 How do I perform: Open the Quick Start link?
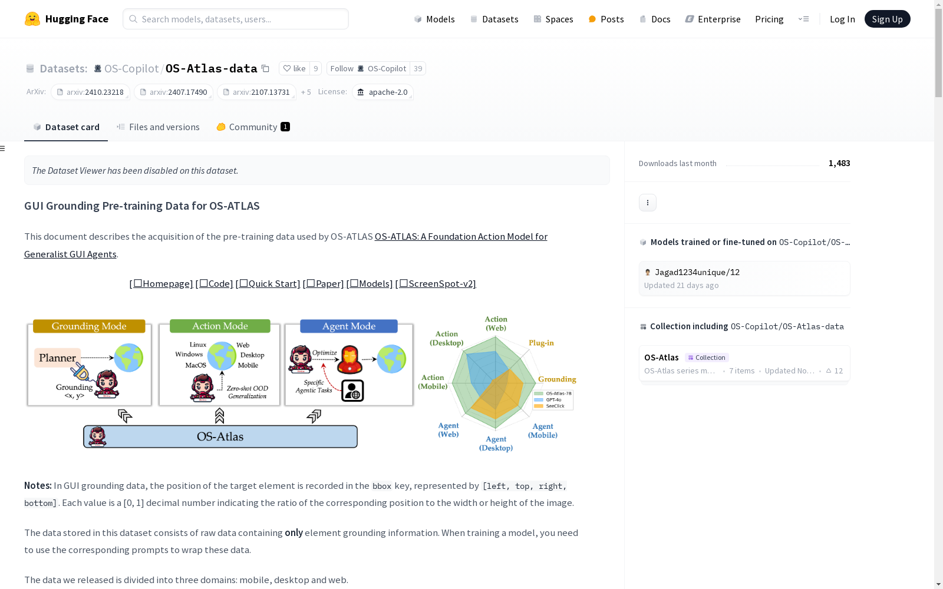coord(268,284)
